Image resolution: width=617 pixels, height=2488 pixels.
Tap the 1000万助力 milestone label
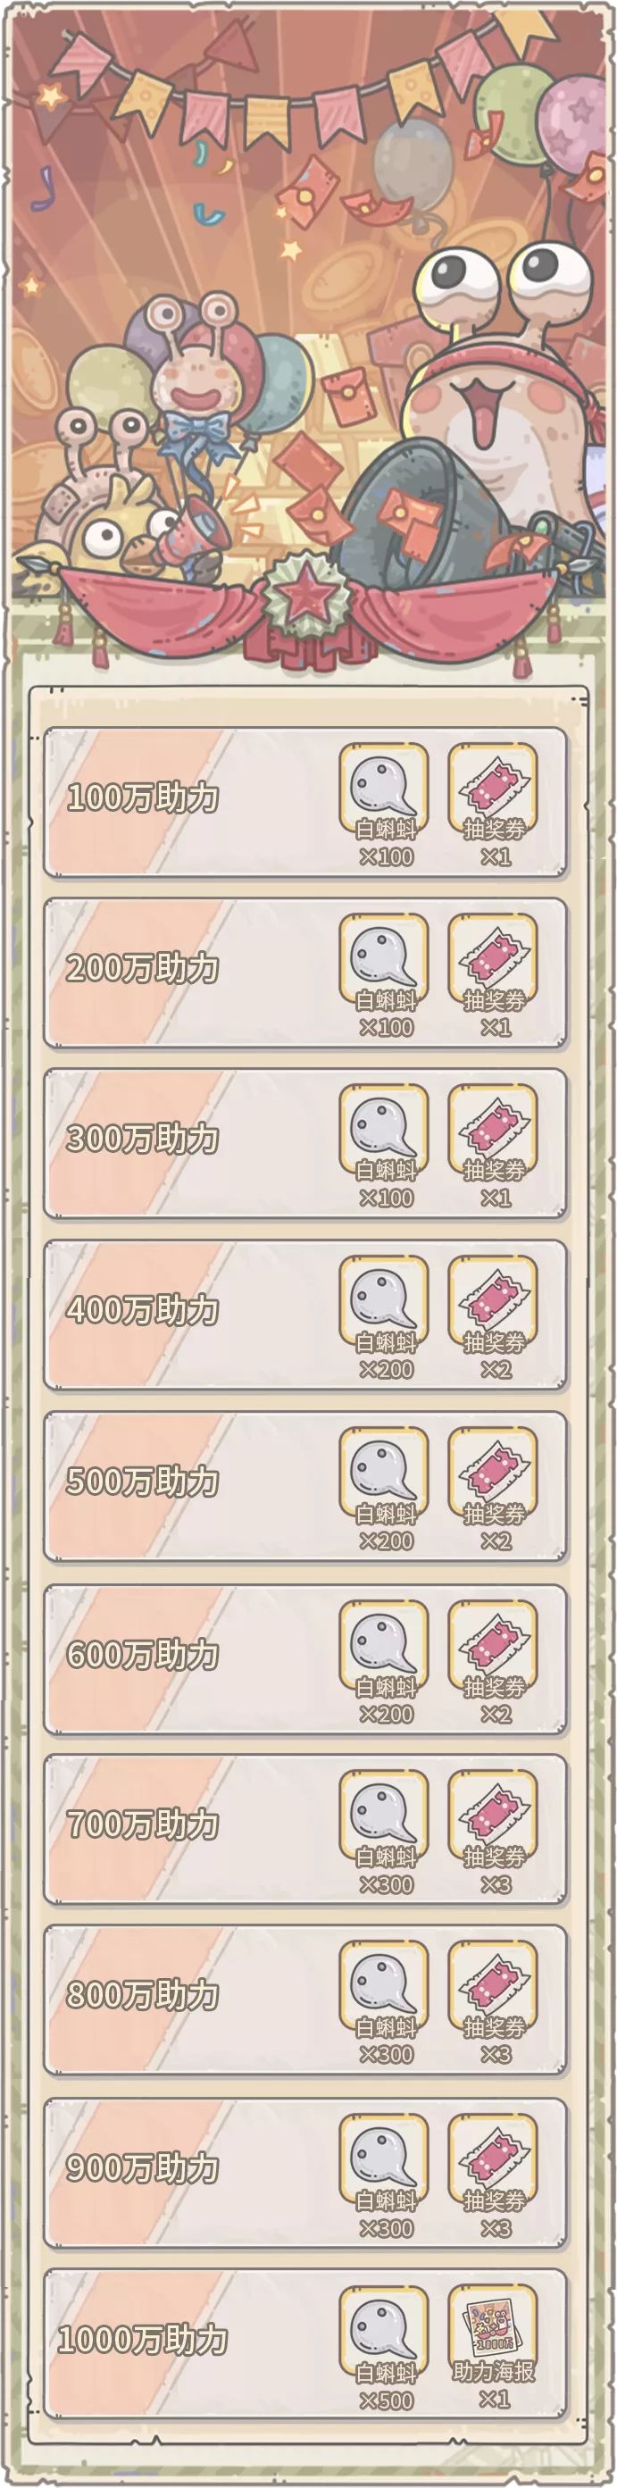pyautogui.click(x=143, y=2341)
